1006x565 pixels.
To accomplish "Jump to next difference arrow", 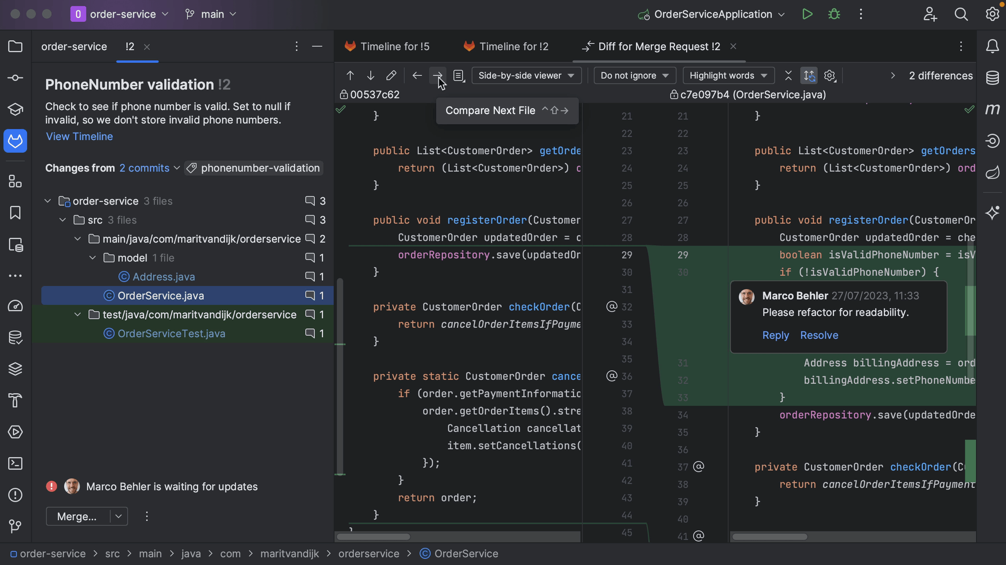I will coord(371,76).
